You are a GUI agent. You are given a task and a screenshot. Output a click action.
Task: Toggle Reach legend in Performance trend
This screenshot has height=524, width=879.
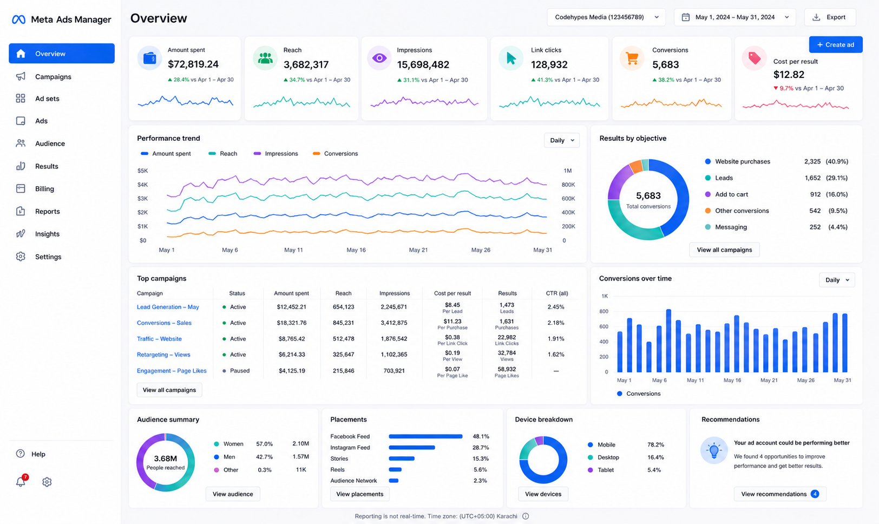223,154
